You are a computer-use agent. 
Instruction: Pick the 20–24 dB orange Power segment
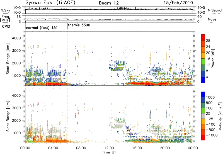203,49
